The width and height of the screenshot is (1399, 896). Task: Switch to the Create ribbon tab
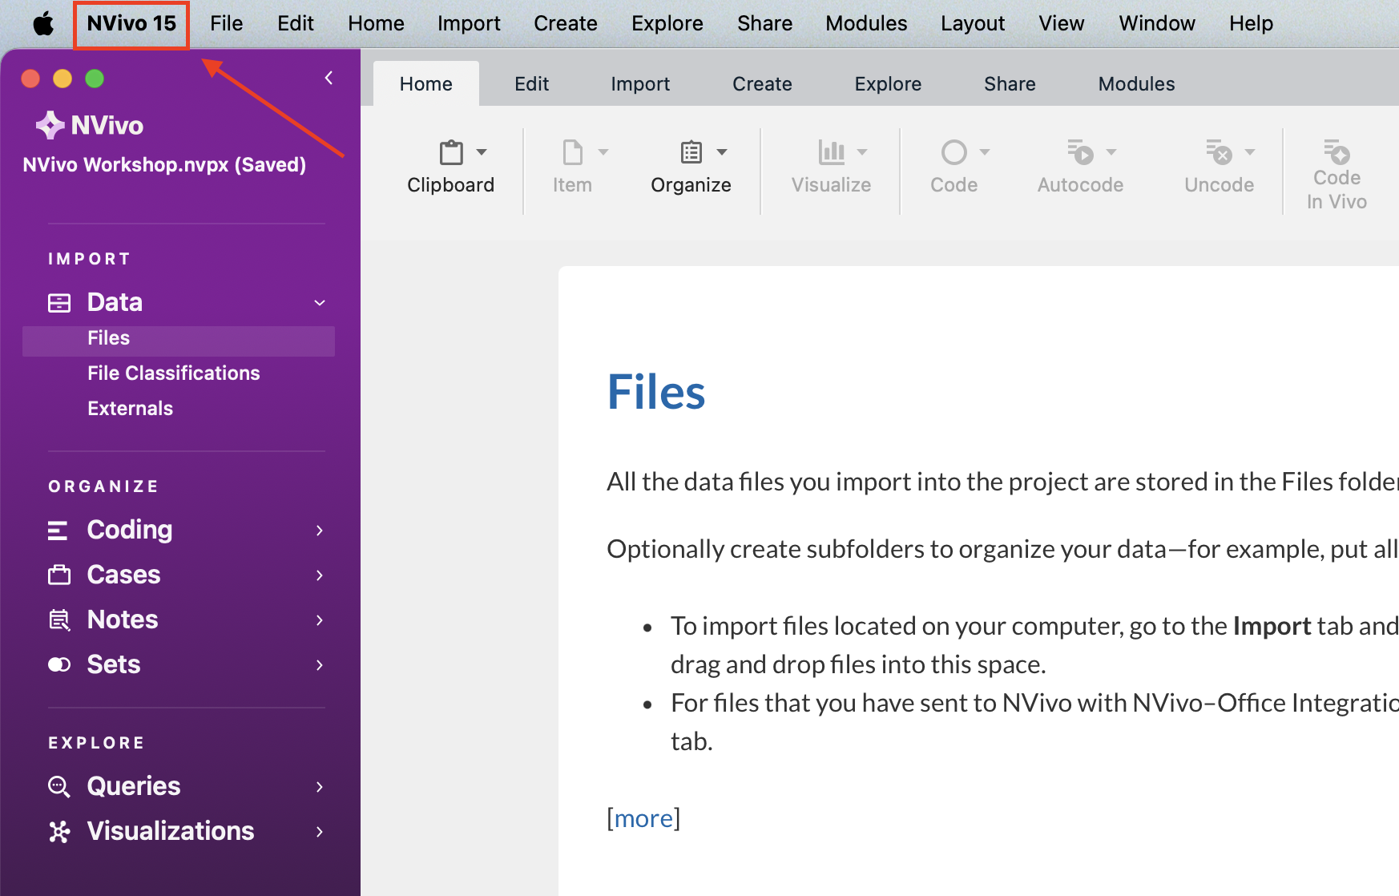[x=762, y=84]
